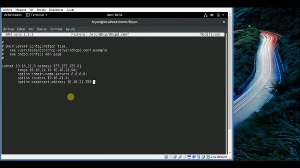The width and height of the screenshot is (300, 168).
Task: Click VirtualBox display status icon
Action: click(x=189, y=157)
